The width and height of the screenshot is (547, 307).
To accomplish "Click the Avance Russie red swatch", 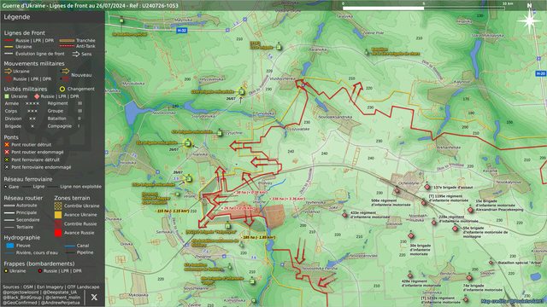I will 58,233.
